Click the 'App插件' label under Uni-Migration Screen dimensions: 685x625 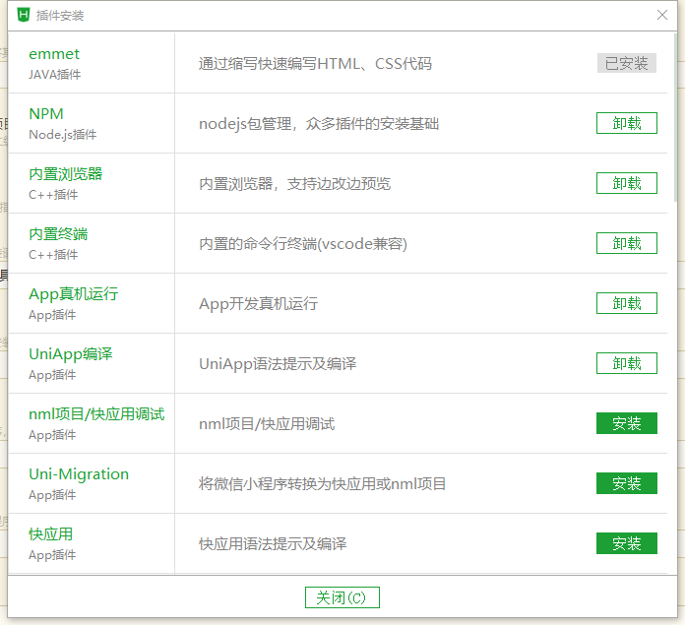click(52, 495)
